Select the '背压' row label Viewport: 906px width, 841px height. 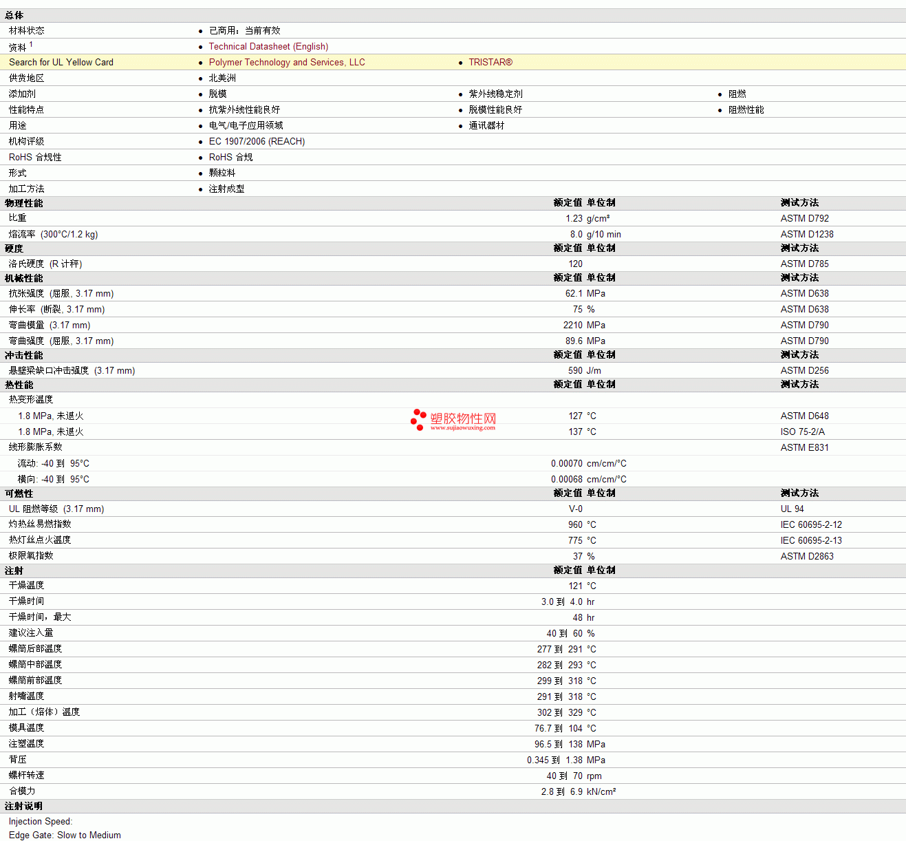point(17,759)
